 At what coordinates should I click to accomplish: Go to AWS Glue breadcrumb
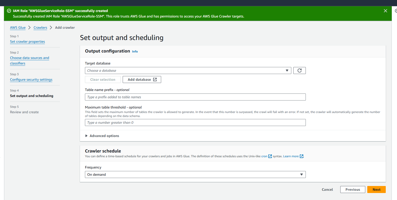[18, 27]
